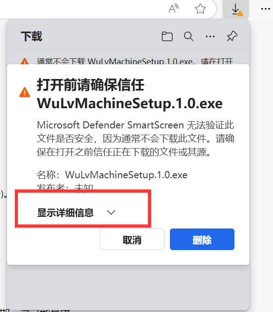
Task: Click the warning triangle beside download entry
Action: click(x=25, y=61)
